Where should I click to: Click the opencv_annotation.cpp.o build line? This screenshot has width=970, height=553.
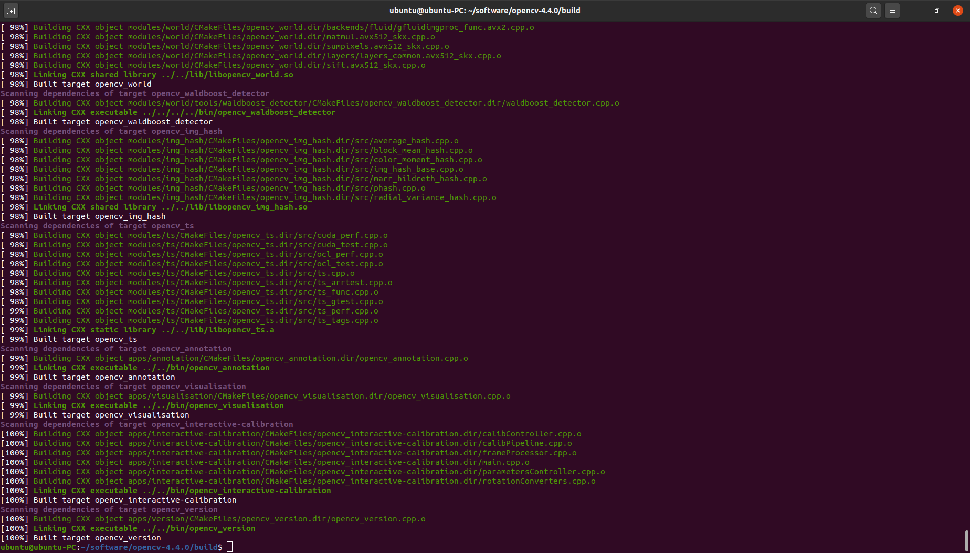click(x=235, y=358)
